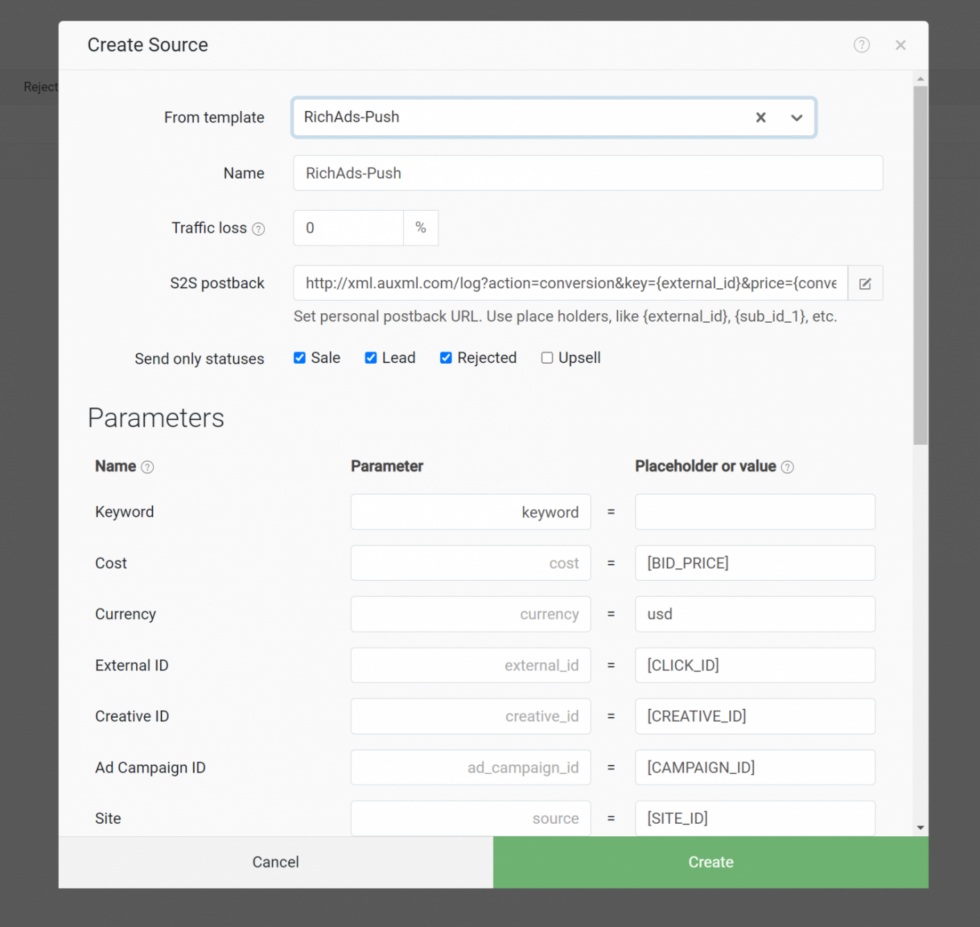The image size is (980, 927).
Task: Click the "Parameters" heading
Action: 156,418
